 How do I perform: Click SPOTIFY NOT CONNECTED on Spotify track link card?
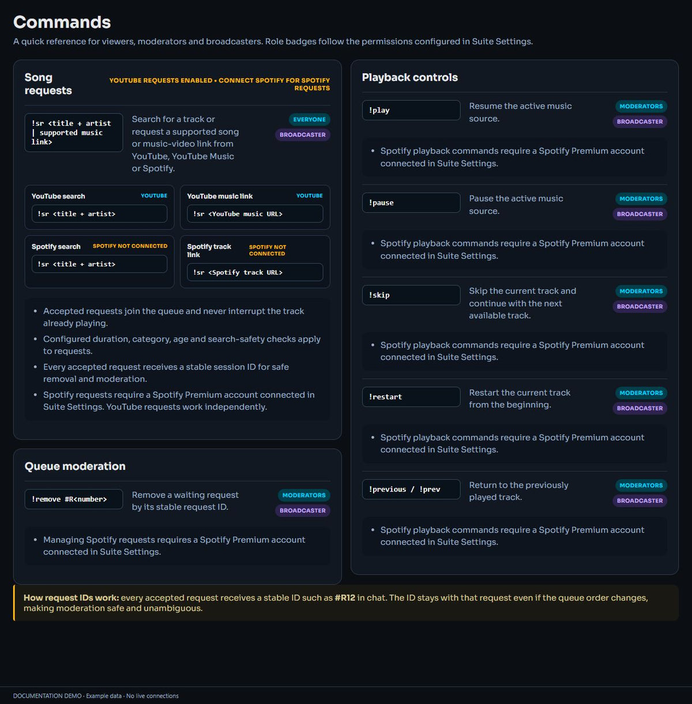coord(268,250)
